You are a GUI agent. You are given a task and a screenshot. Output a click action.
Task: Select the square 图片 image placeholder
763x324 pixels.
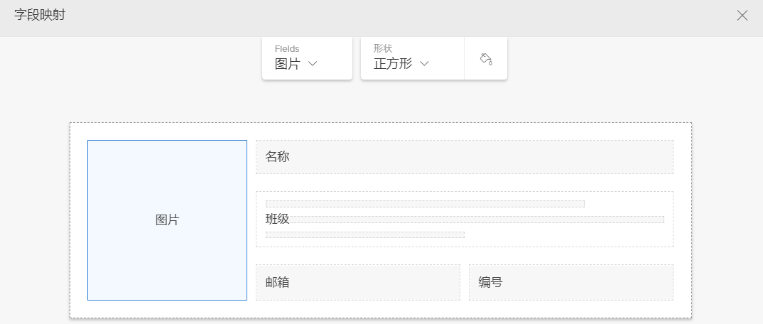click(167, 220)
